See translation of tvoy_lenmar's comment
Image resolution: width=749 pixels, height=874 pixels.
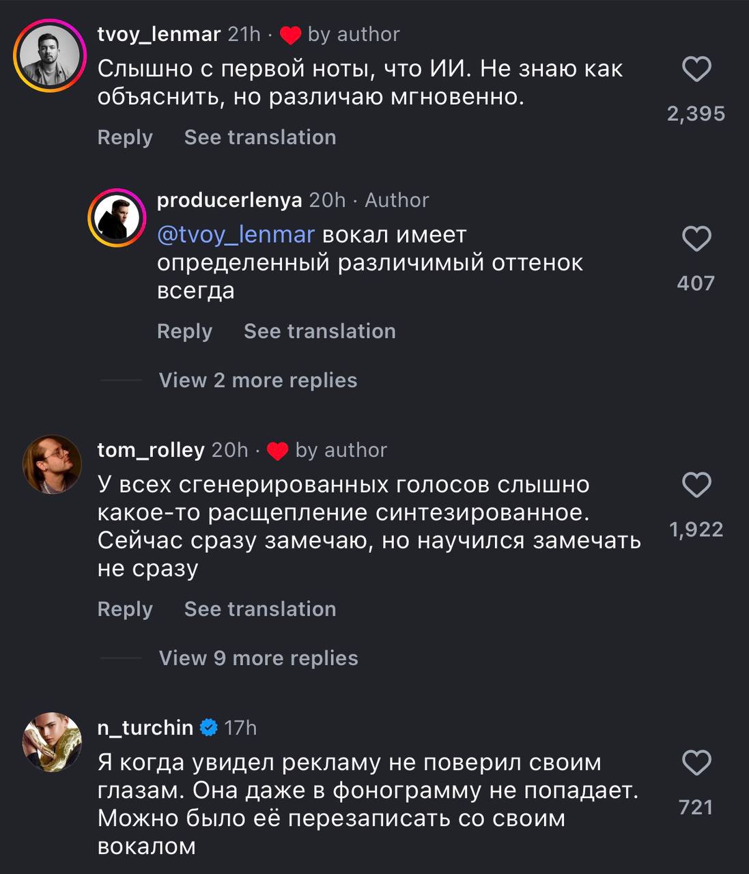coord(260,137)
